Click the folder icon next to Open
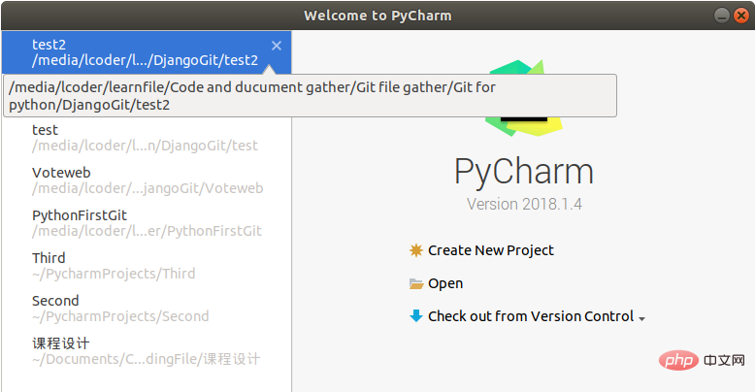This screenshot has width=755, height=392. coord(416,284)
